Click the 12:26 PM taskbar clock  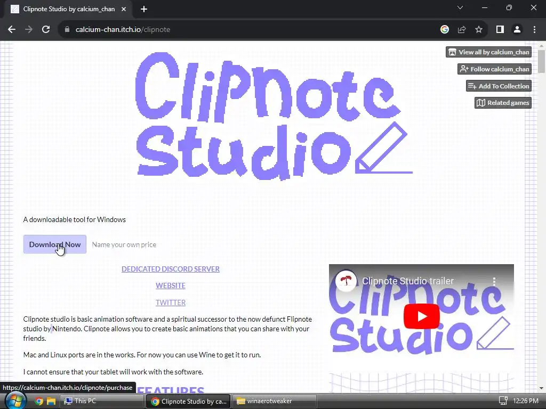(525, 400)
